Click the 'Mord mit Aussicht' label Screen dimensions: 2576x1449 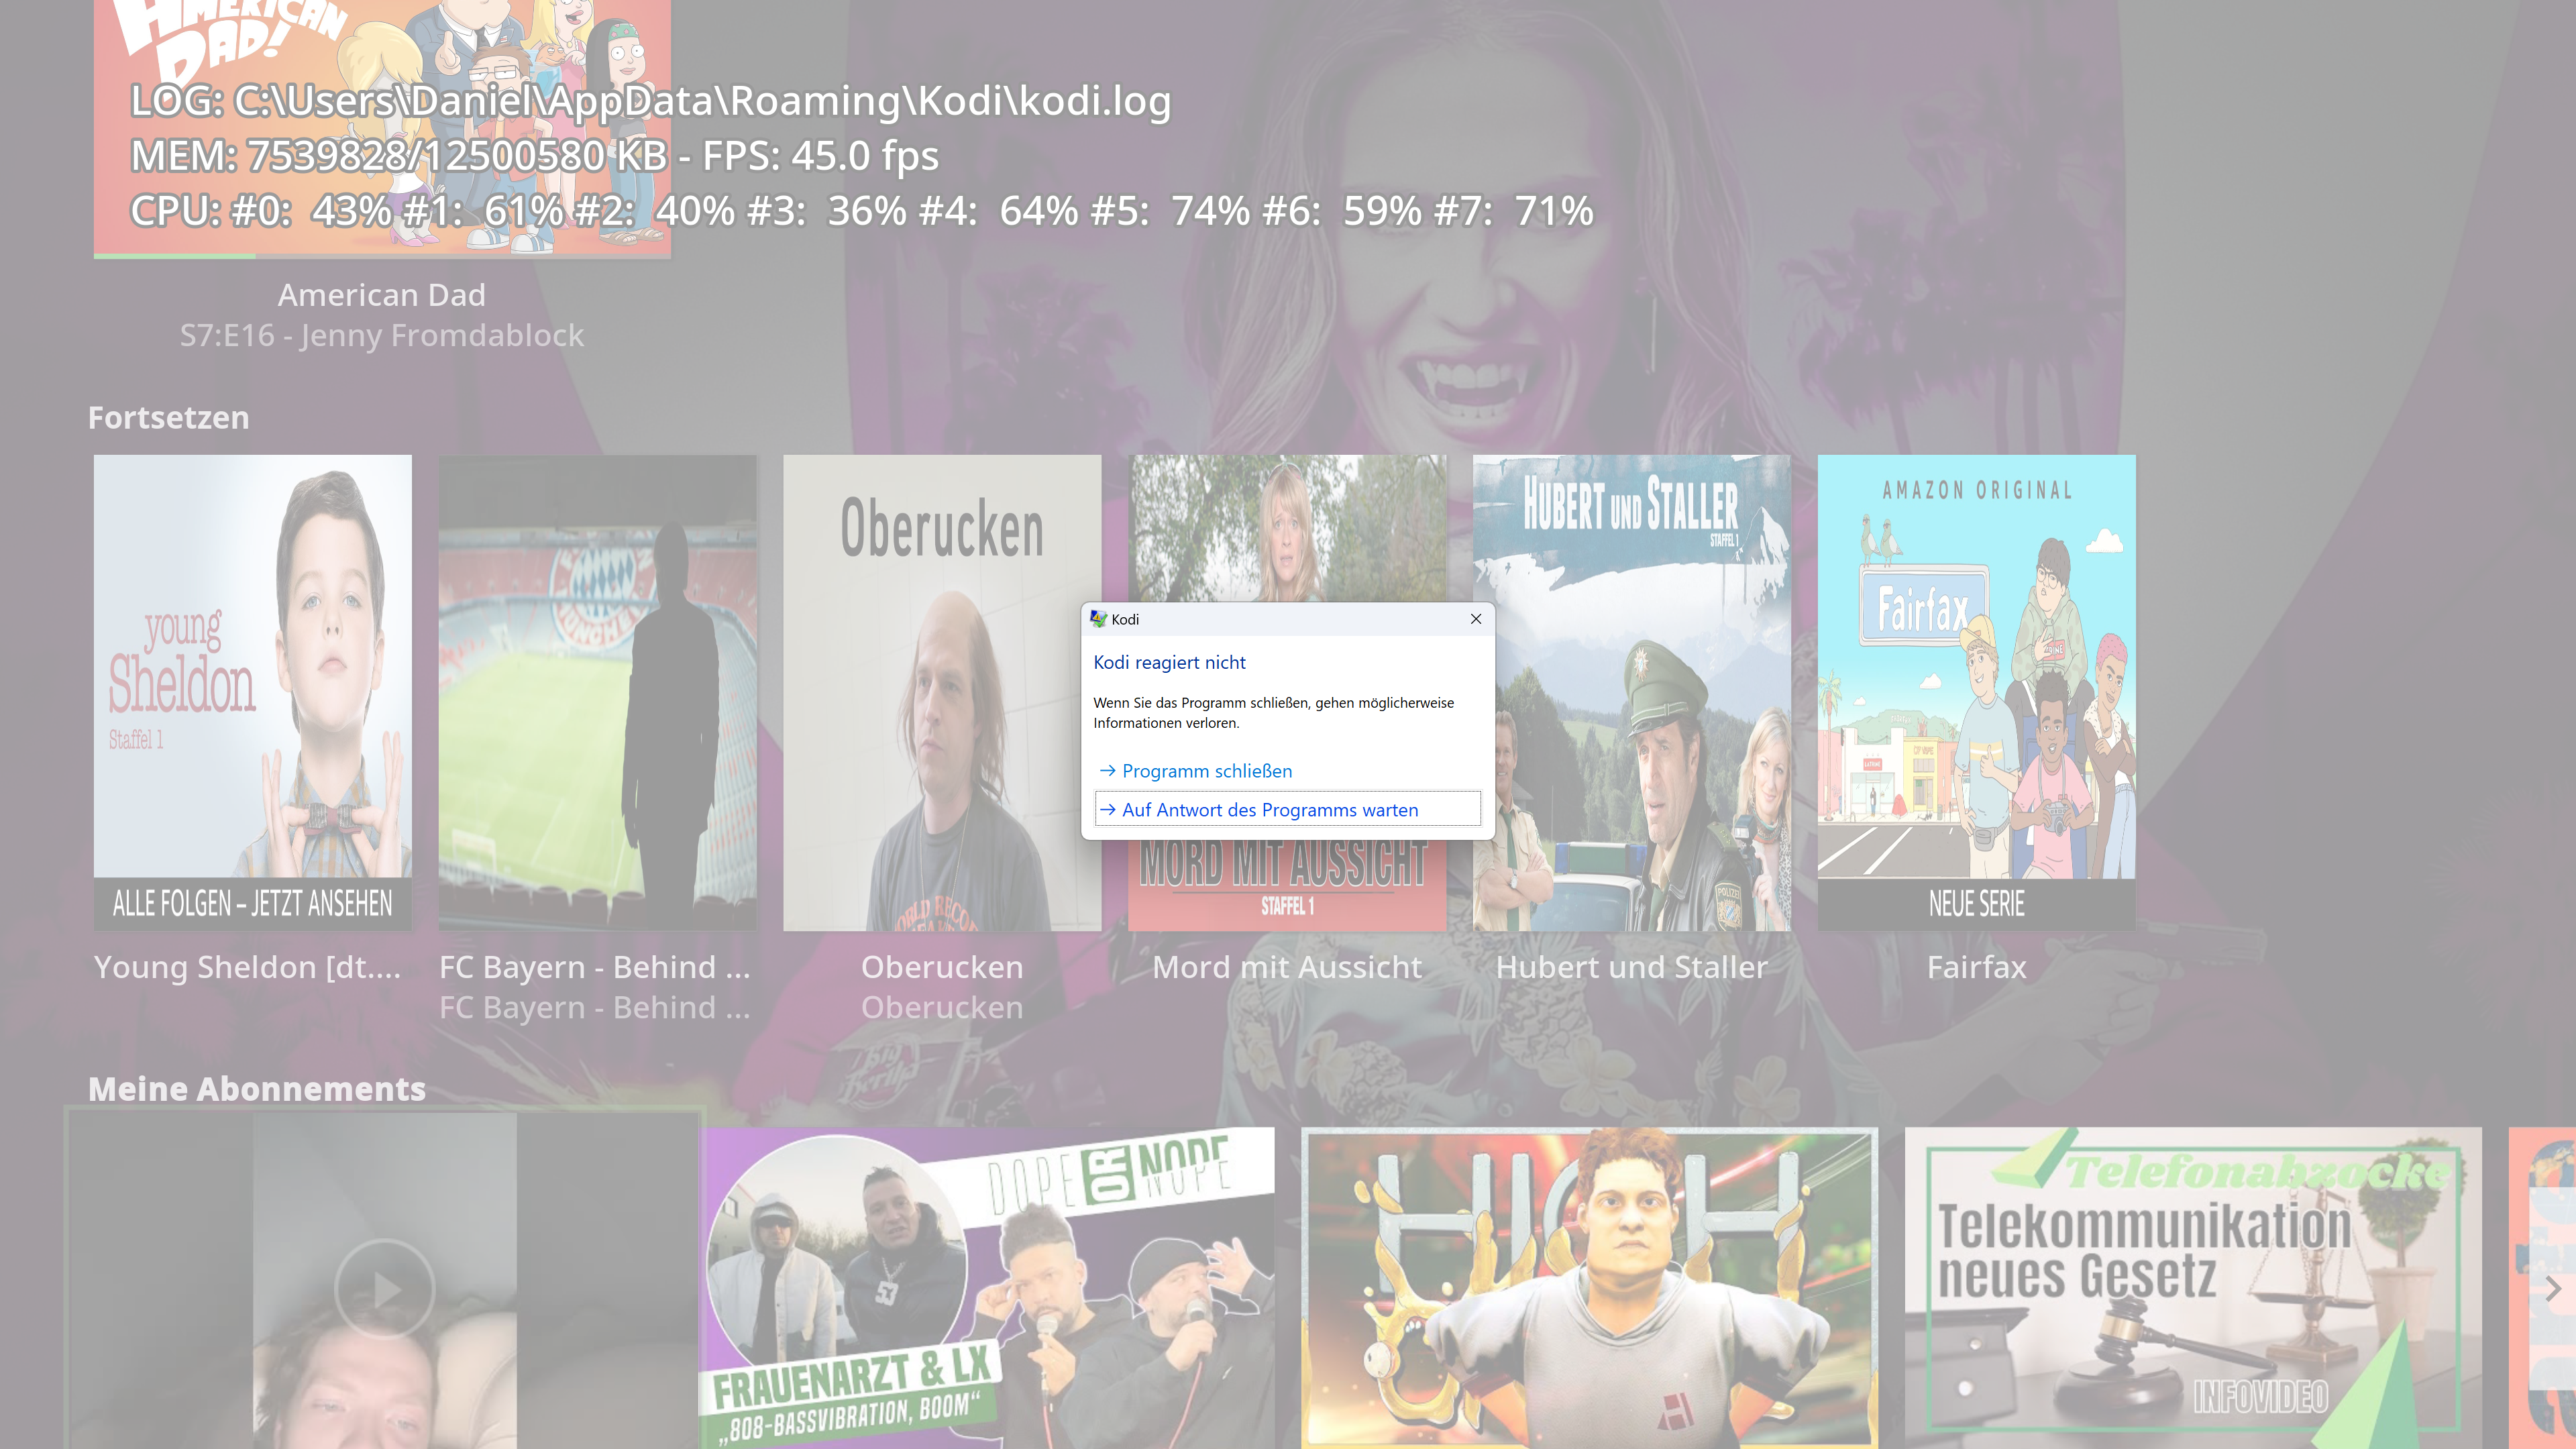[1287, 968]
